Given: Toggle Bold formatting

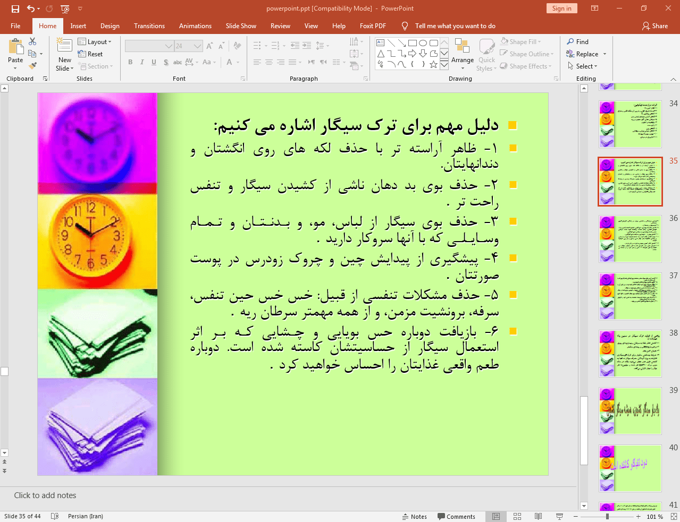Looking at the screenshot, I should [x=130, y=62].
